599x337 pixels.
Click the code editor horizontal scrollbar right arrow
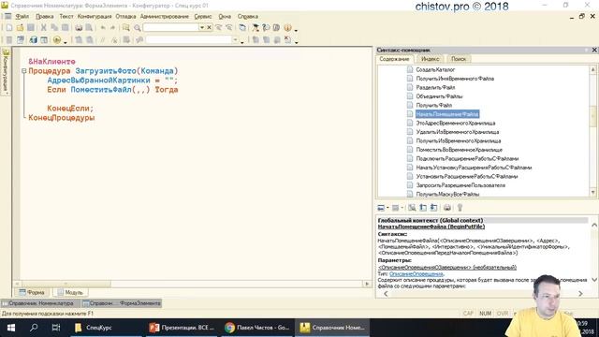tap(367, 284)
